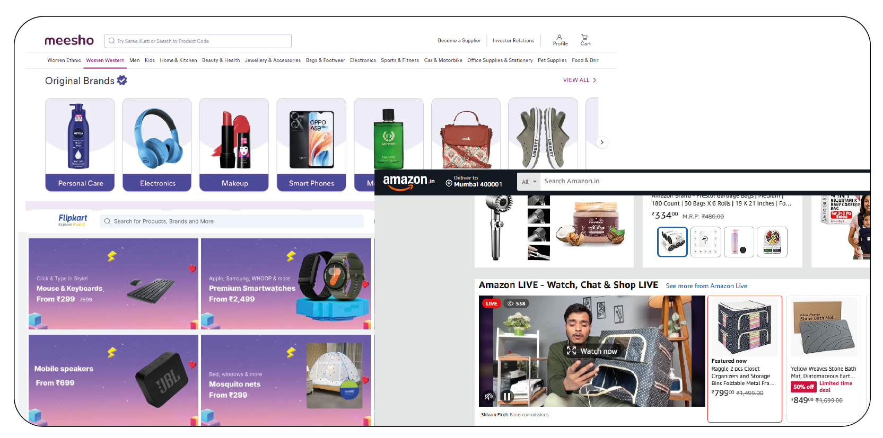883x438 pixels.
Task: Click the Amazon LIVE section heading
Action: (x=569, y=285)
